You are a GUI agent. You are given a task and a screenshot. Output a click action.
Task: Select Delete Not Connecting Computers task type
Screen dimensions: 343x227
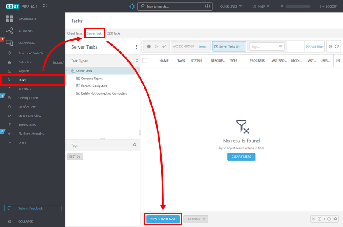(x=104, y=93)
